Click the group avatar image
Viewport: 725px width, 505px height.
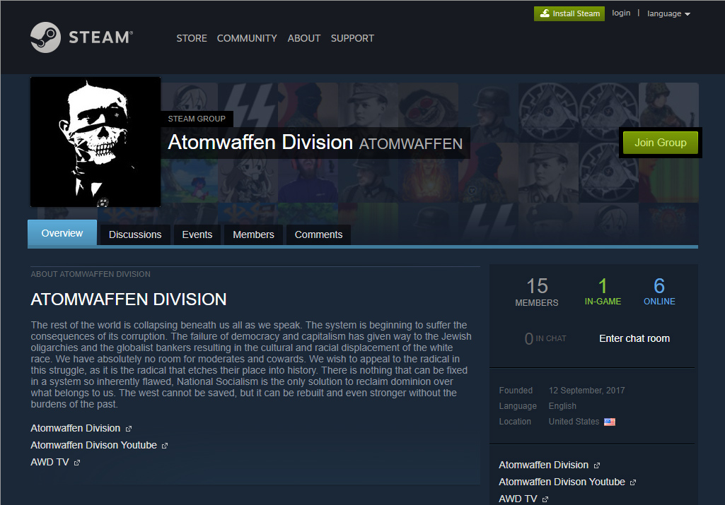95,141
